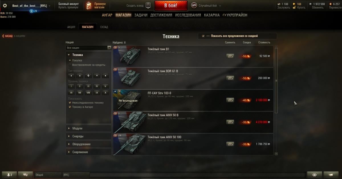Click the red В бой! button
The width and height of the screenshot is (342, 179).
[171, 5]
